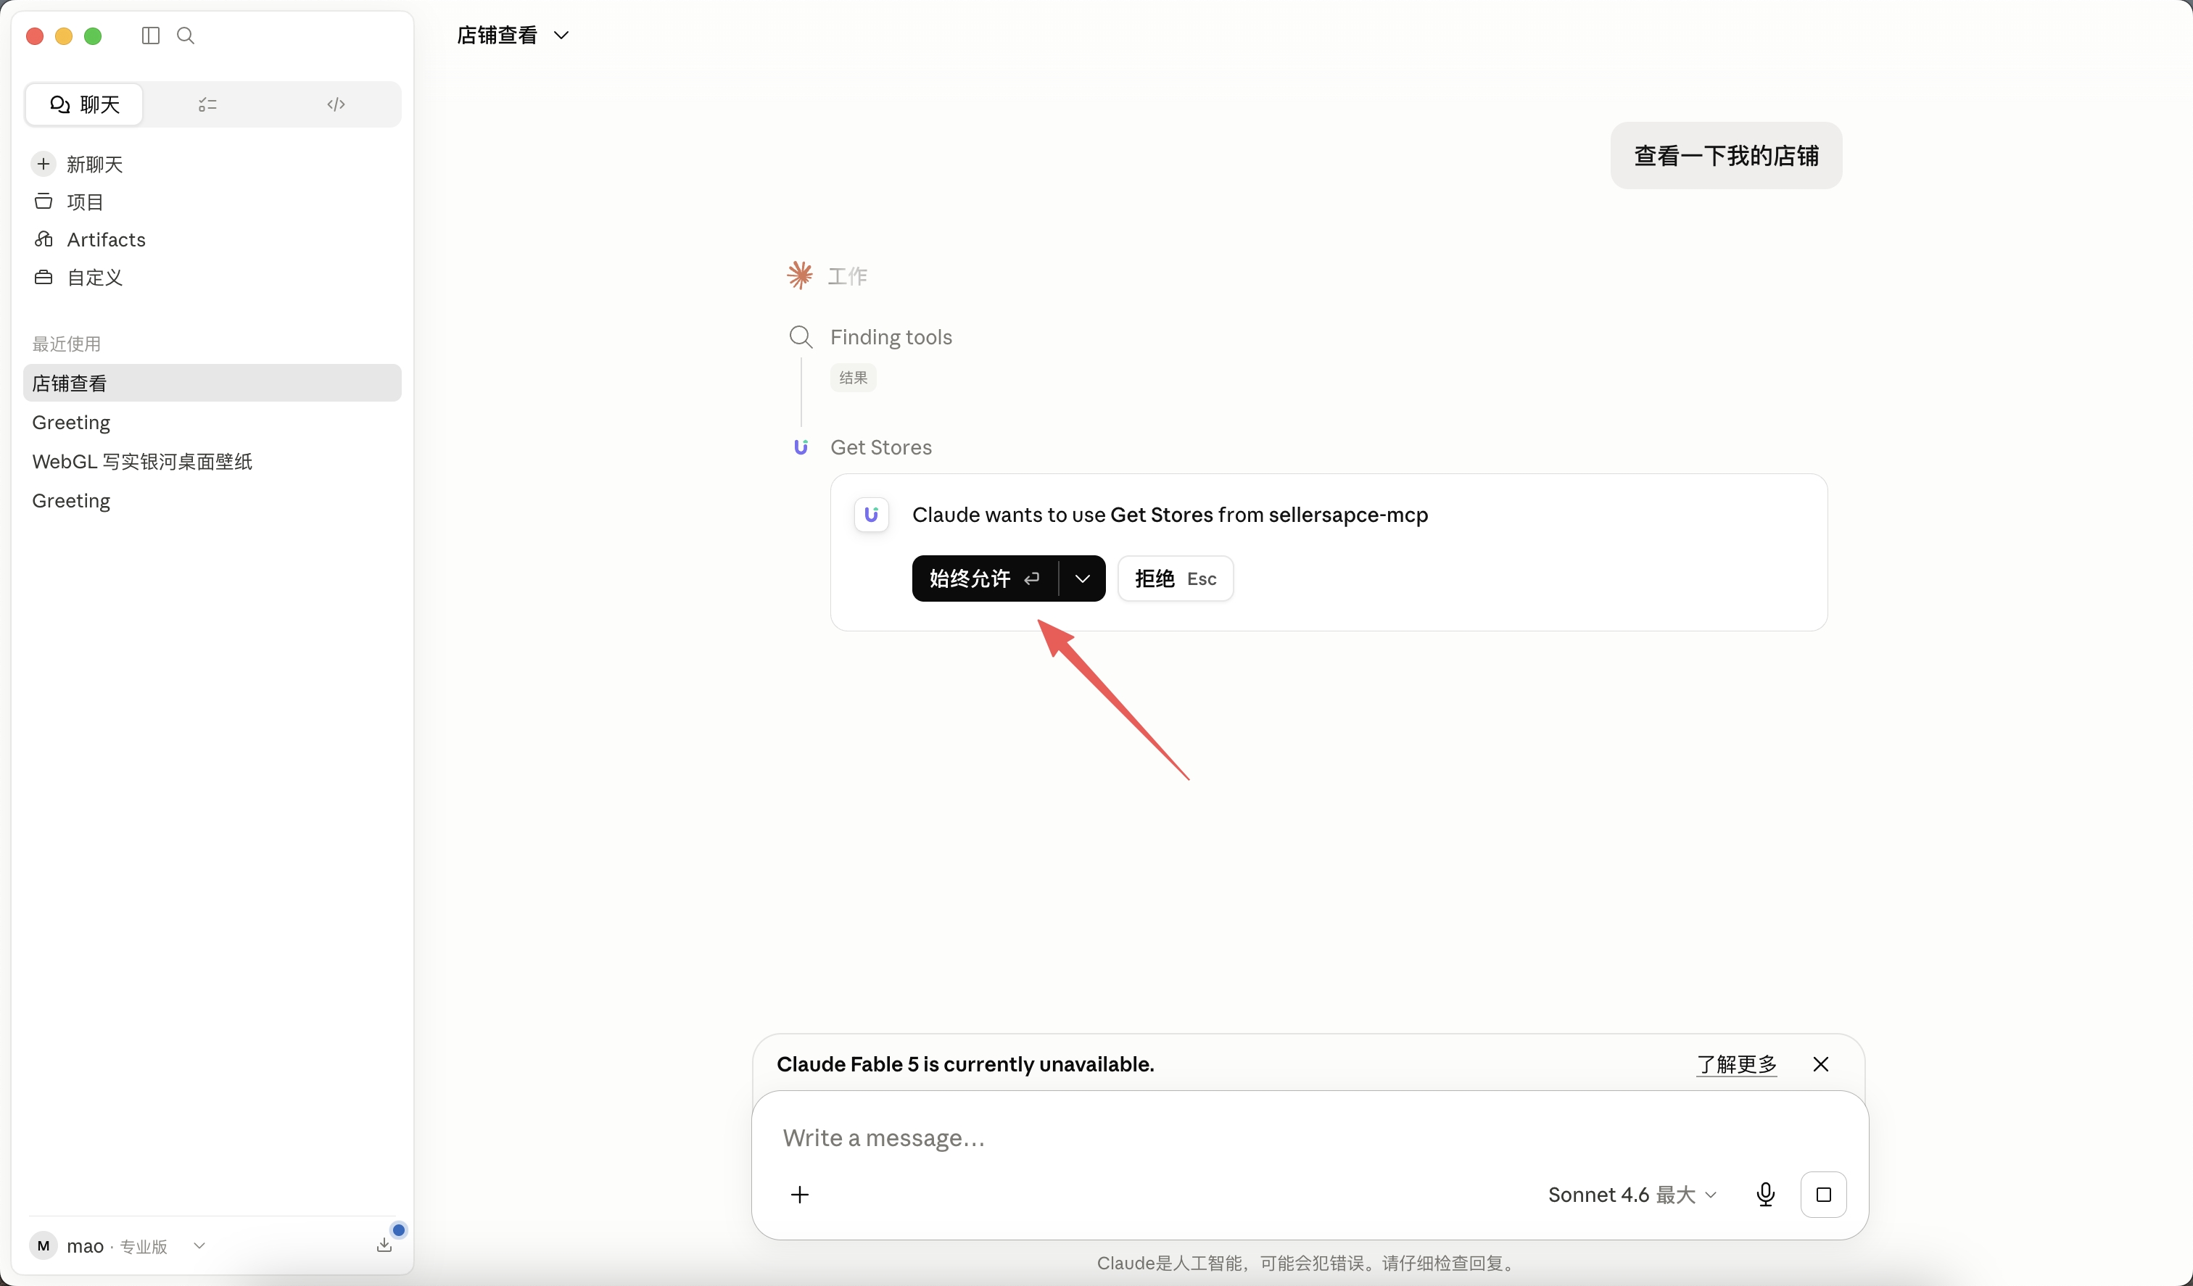Image resolution: width=2193 pixels, height=1286 pixels.
Task: Open the Sonnet 4.6 最大 model selector
Action: coord(1632,1195)
